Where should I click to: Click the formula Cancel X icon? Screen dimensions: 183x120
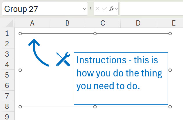tap(98, 9)
